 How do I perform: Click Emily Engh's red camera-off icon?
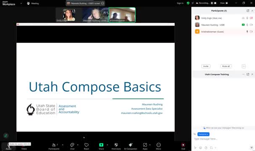click(x=251, y=18)
